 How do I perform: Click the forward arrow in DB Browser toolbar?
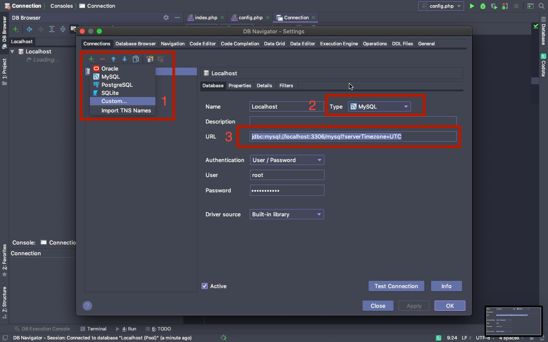coord(41,29)
